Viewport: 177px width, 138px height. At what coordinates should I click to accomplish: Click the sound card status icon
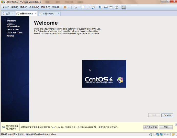tap(164, 134)
